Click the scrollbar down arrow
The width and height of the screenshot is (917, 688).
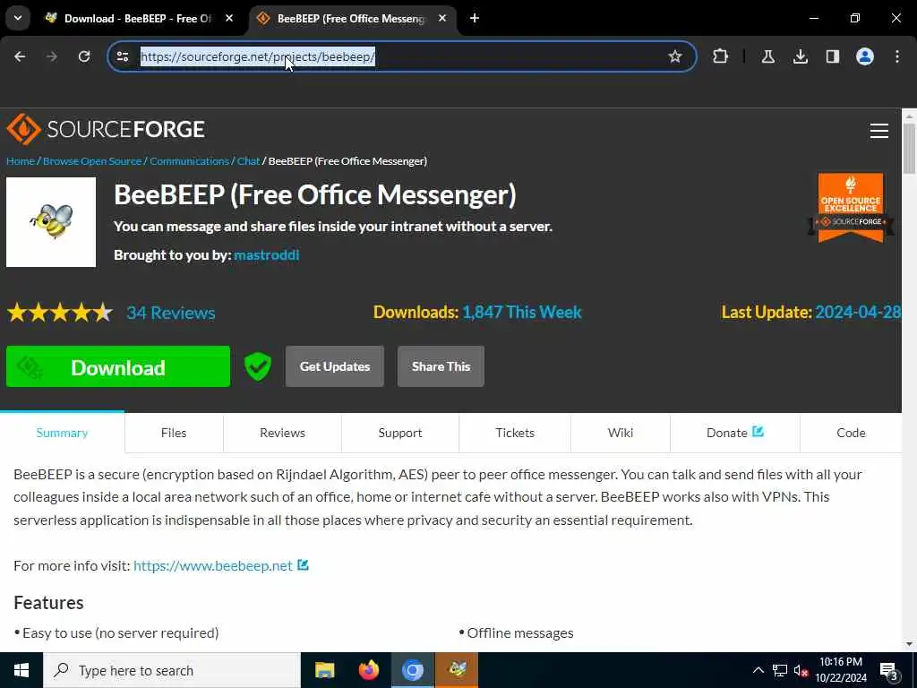coord(909,644)
